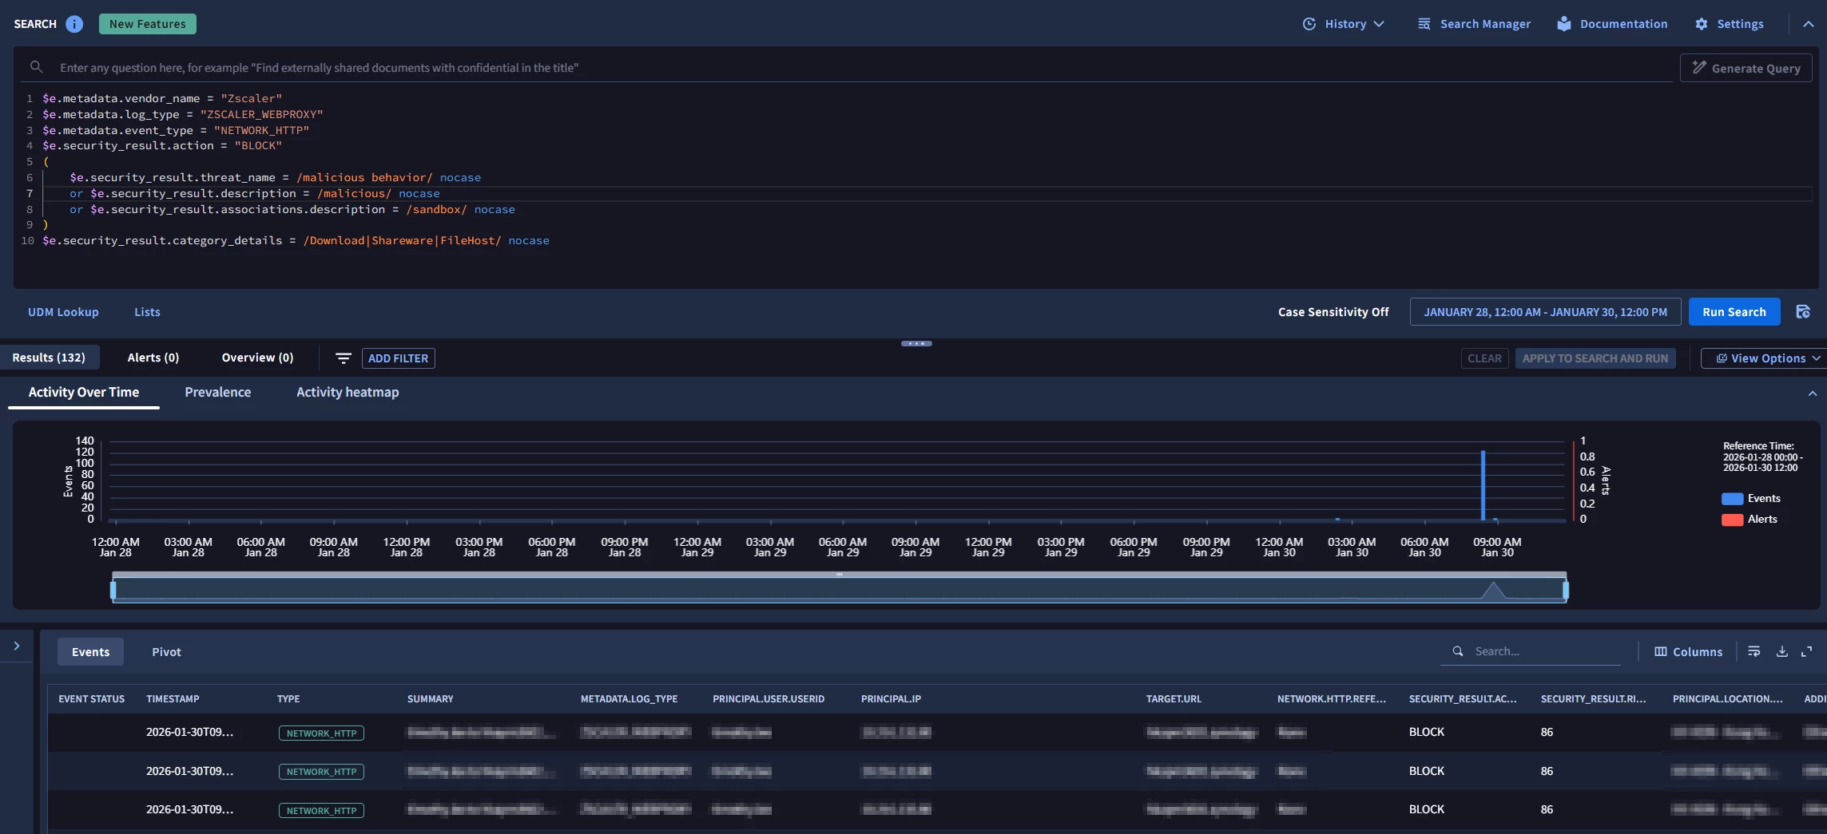Click the Documentation book icon
Screen dimensions: 1827x834
(x=1564, y=24)
